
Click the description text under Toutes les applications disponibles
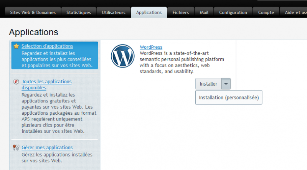pos(59,113)
